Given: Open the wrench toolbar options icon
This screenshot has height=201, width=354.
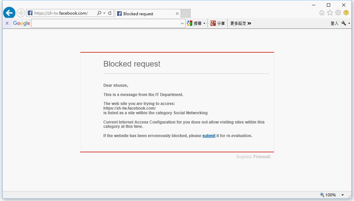Looking at the screenshot, I should click(x=344, y=23).
